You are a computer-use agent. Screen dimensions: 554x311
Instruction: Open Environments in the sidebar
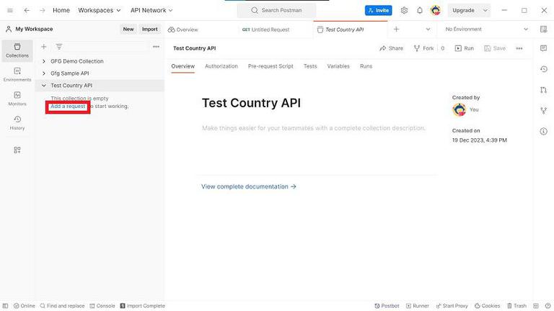[x=17, y=75]
